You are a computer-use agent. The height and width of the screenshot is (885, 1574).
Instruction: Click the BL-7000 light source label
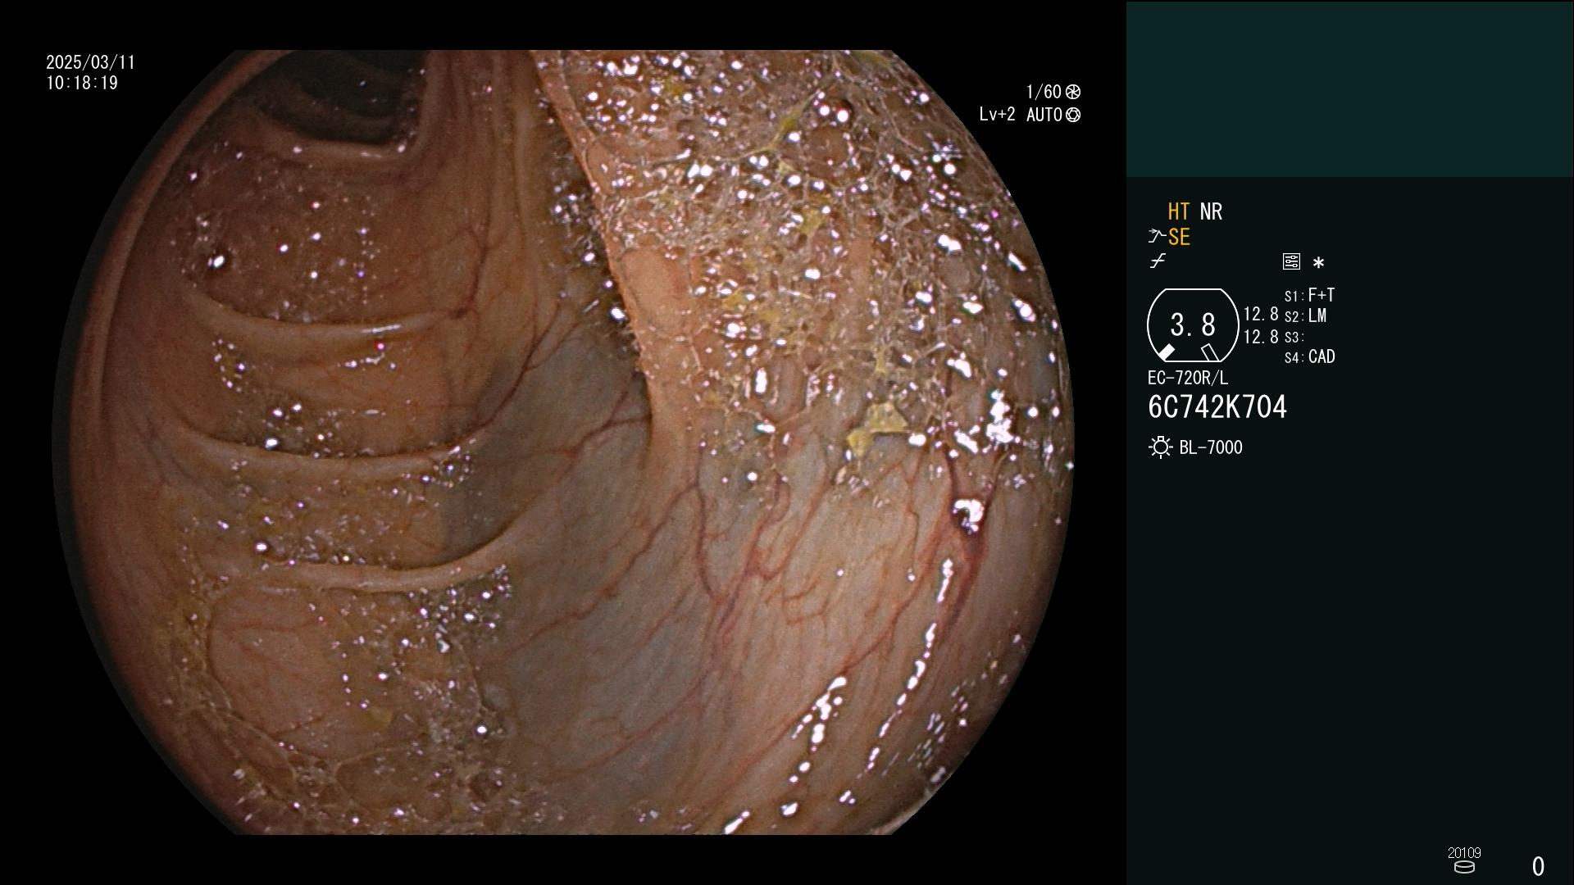(x=1211, y=447)
